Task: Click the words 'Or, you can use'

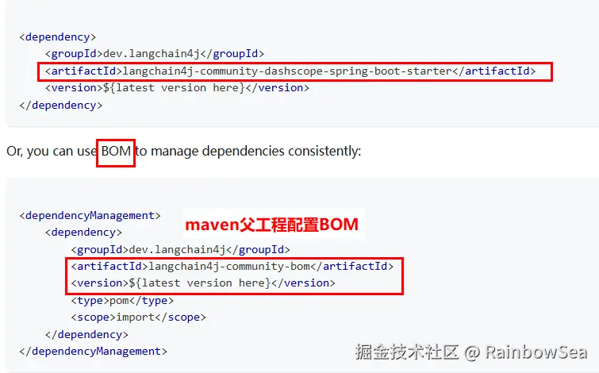Action: [x=52, y=152]
